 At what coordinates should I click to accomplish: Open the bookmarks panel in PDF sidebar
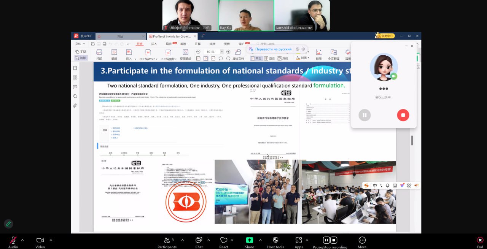pos(75,68)
